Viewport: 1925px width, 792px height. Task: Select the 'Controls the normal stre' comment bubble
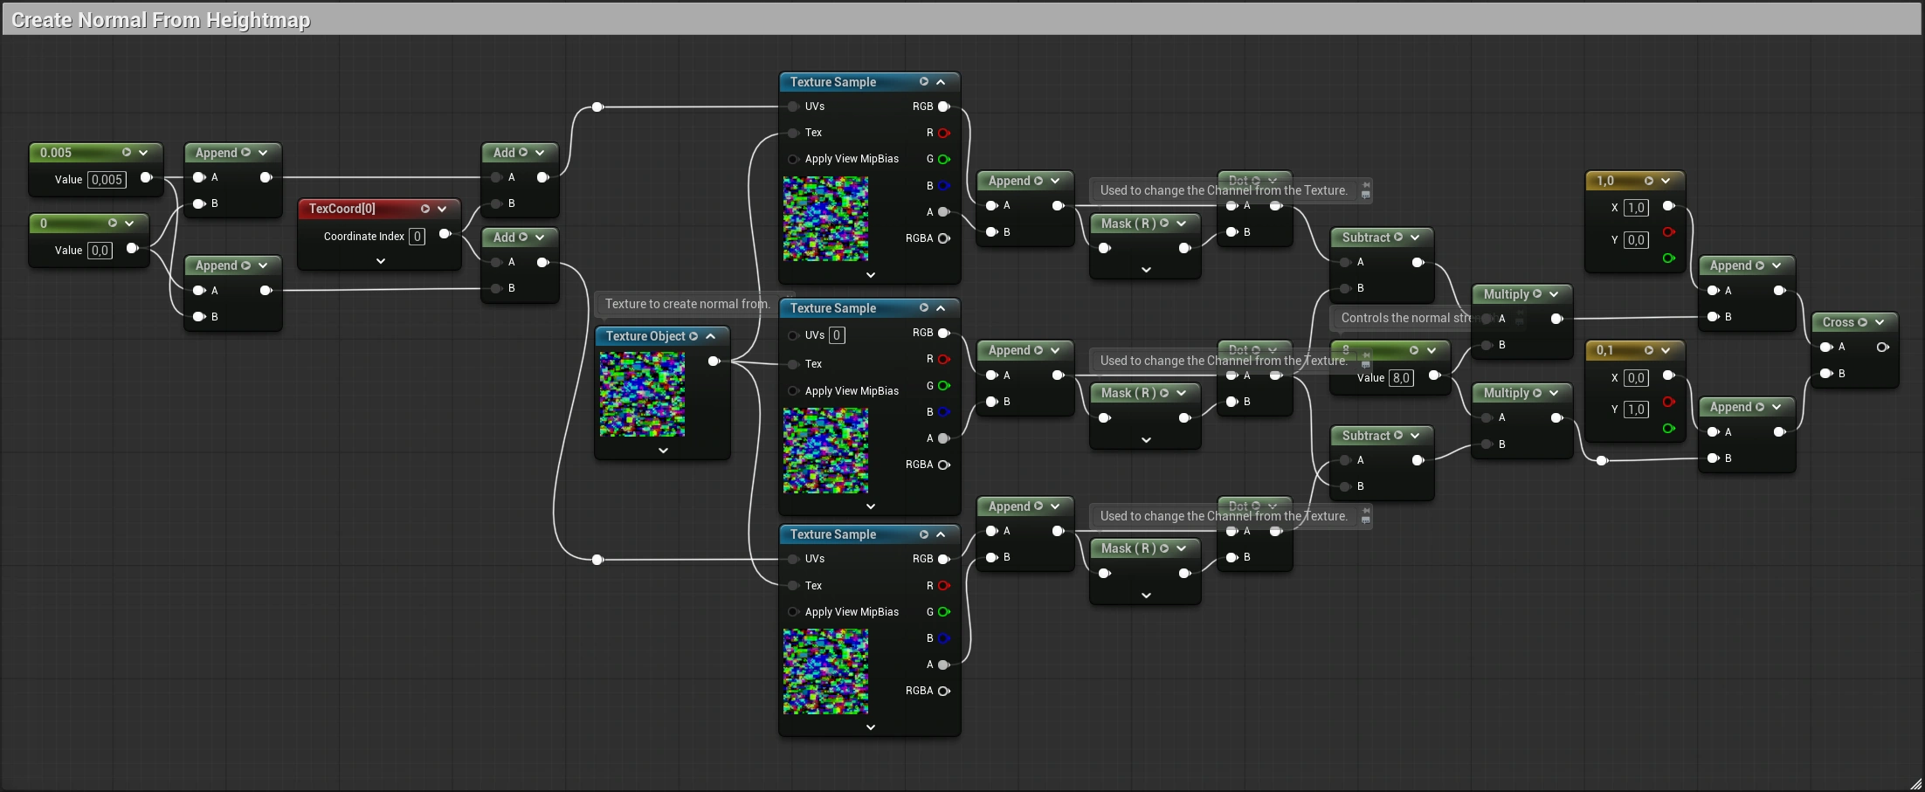click(1406, 318)
